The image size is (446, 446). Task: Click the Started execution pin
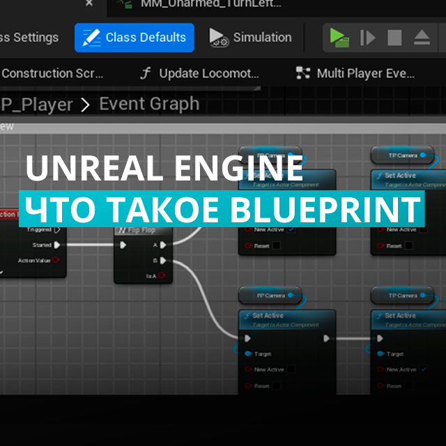(57, 245)
